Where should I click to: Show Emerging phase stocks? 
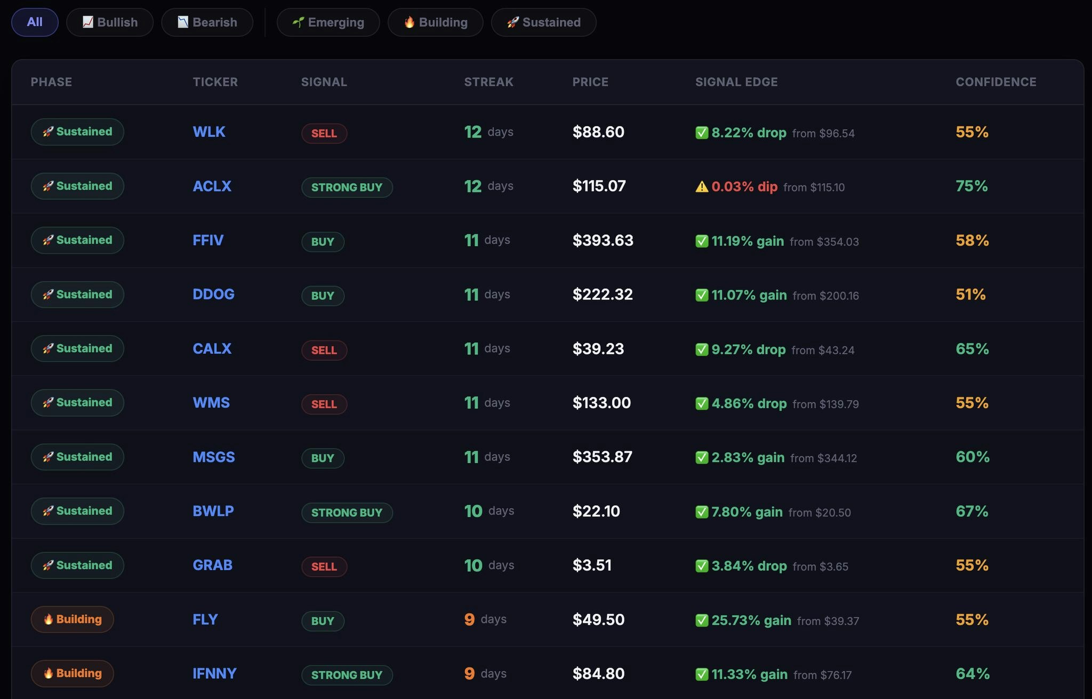(328, 22)
